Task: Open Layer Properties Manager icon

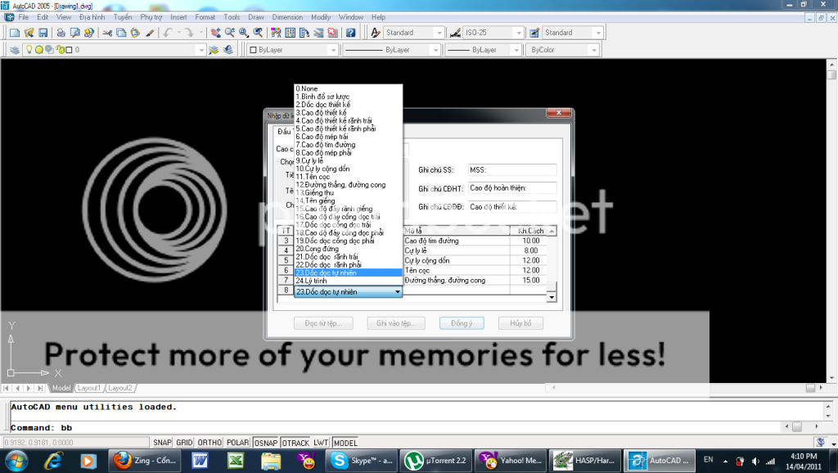Action: click(15, 50)
